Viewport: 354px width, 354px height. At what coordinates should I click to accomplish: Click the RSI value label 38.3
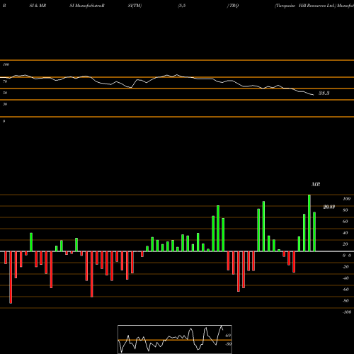pyautogui.click(x=324, y=93)
